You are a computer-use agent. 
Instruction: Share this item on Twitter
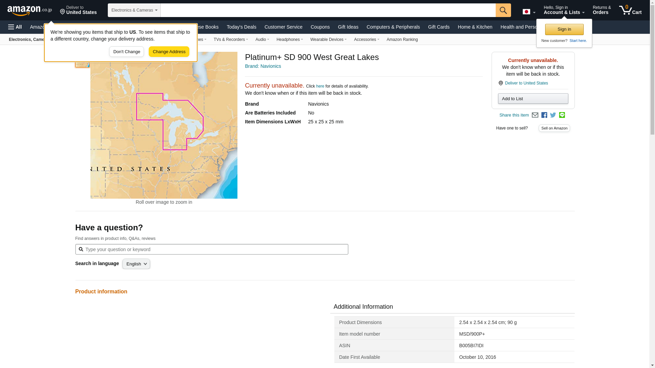pyautogui.click(x=553, y=115)
